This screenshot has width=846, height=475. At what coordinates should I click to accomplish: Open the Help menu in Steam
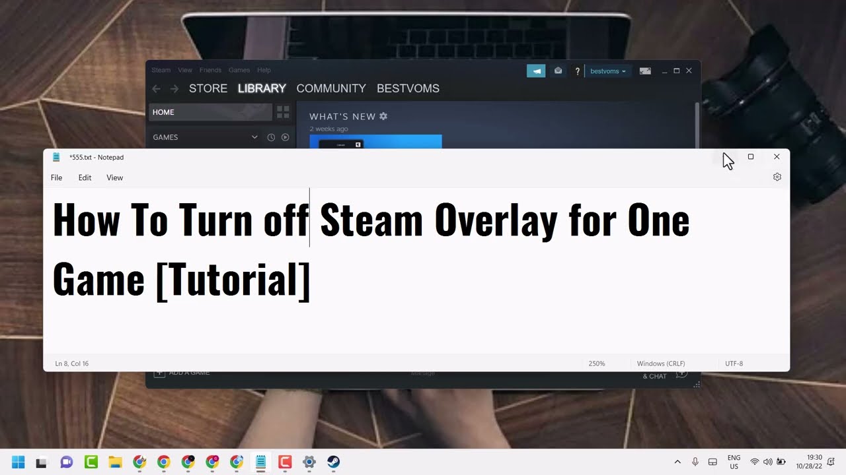pyautogui.click(x=264, y=70)
